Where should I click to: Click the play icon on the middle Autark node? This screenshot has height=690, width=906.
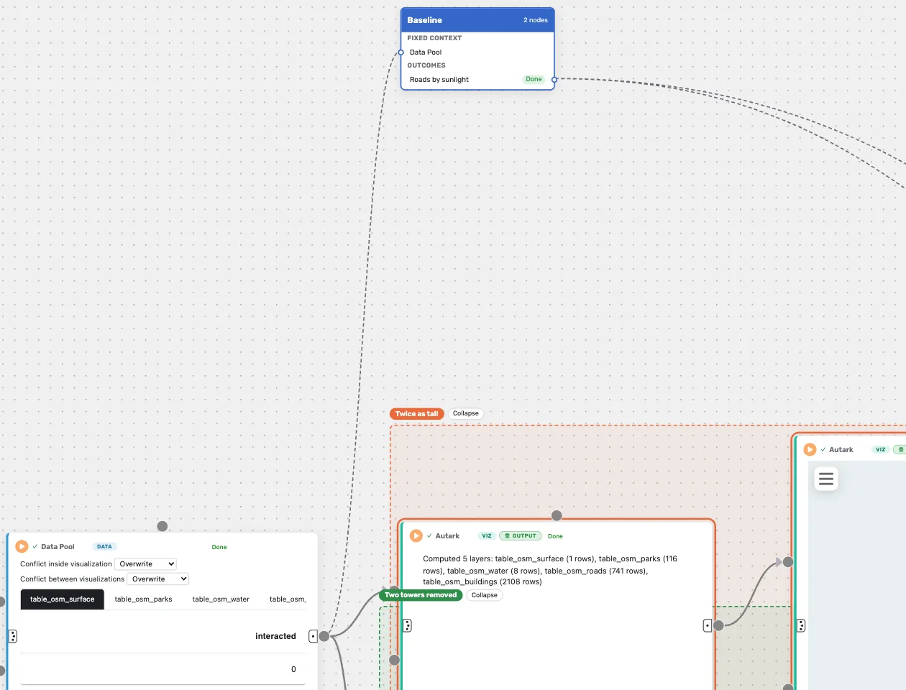pos(416,535)
